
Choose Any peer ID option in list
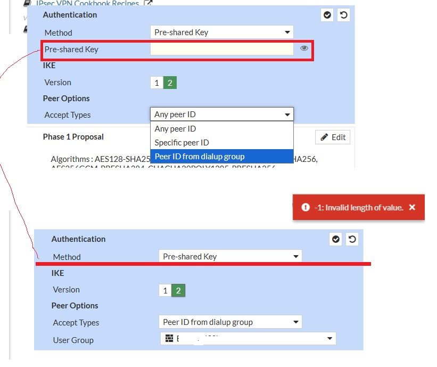[175, 129]
